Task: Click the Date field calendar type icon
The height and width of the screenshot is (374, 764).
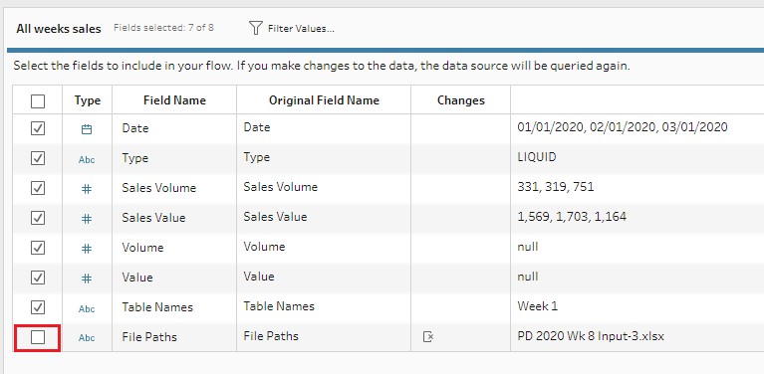Action: 87,129
